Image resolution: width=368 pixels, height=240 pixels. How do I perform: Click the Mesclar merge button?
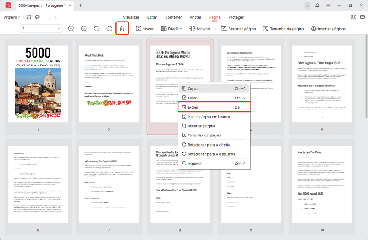tap(200, 29)
